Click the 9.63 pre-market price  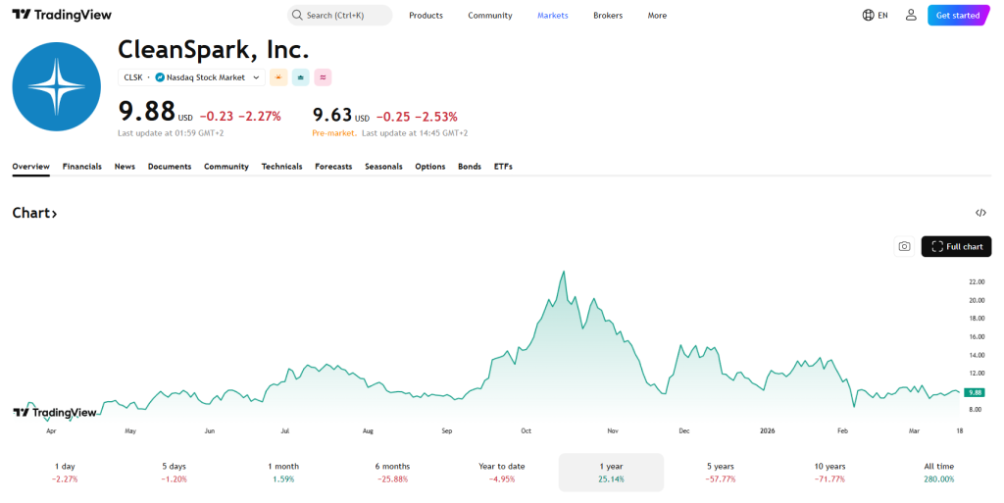pyautogui.click(x=332, y=115)
